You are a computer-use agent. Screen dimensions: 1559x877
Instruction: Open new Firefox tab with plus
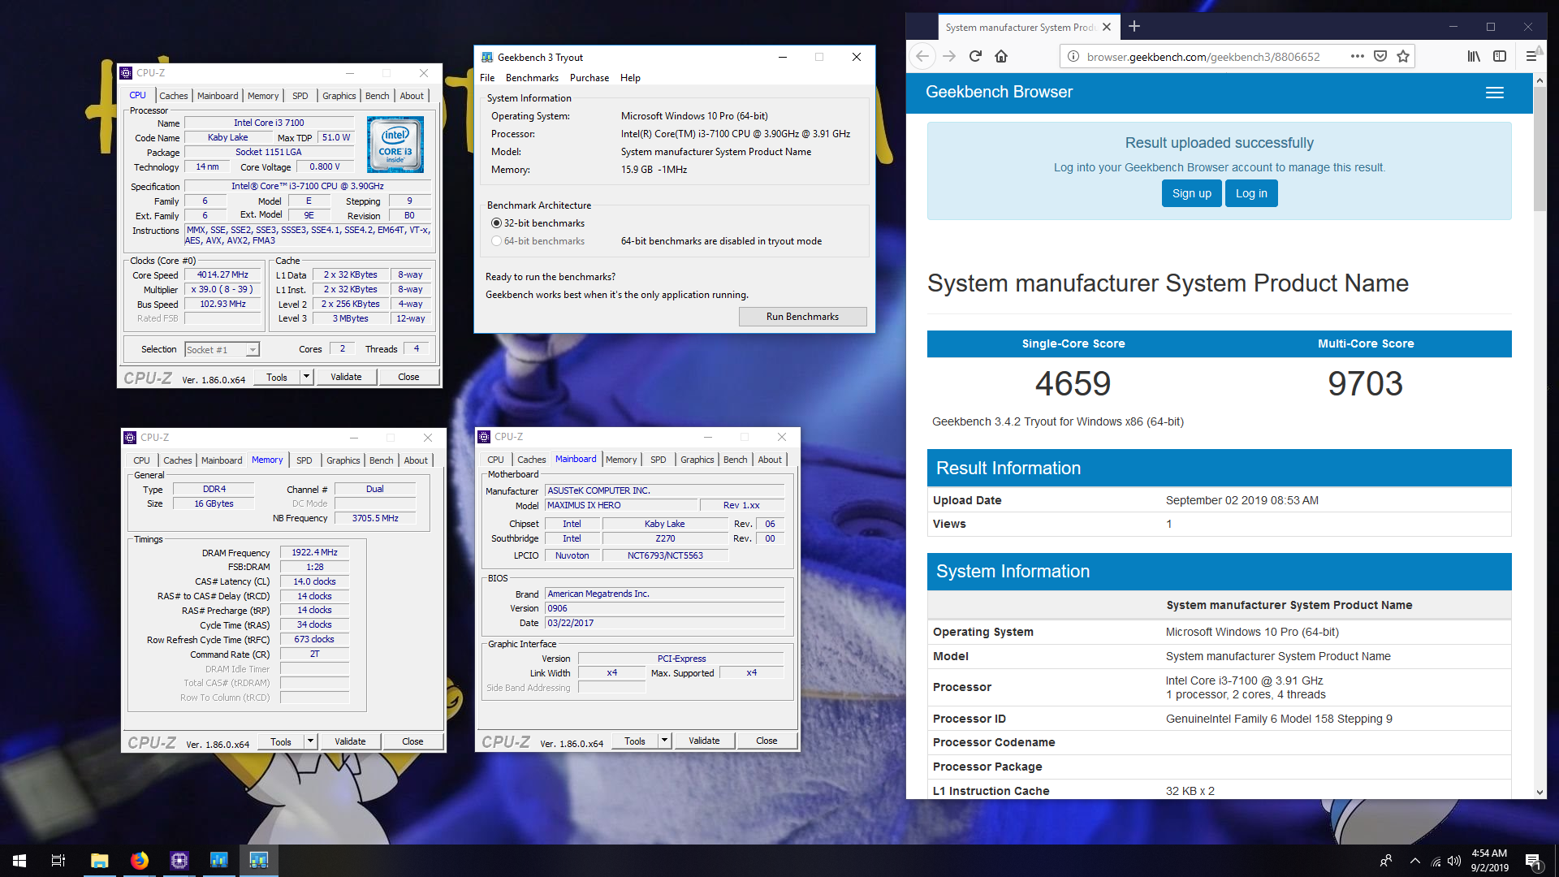point(1134,27)
